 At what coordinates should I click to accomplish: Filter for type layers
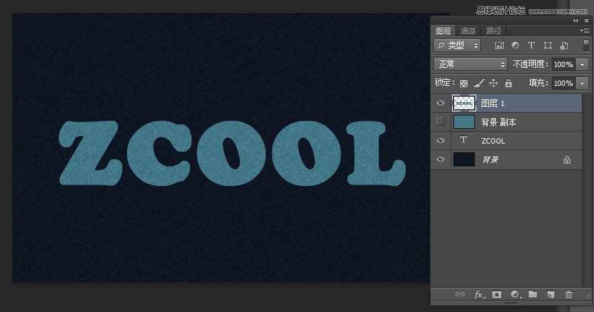pyautogui.click(x=531, y=45)
